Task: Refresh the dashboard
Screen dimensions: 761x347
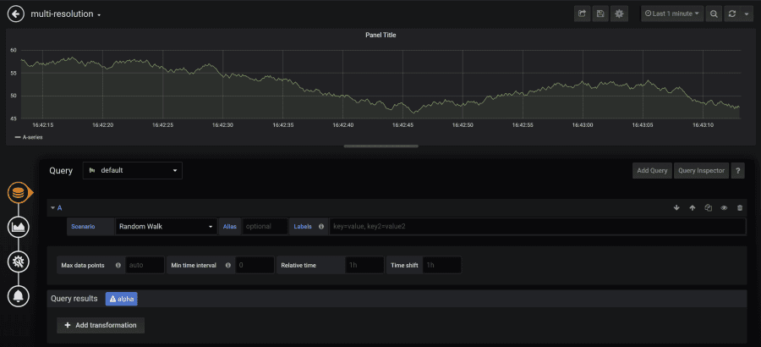Action: pos(732,14)
